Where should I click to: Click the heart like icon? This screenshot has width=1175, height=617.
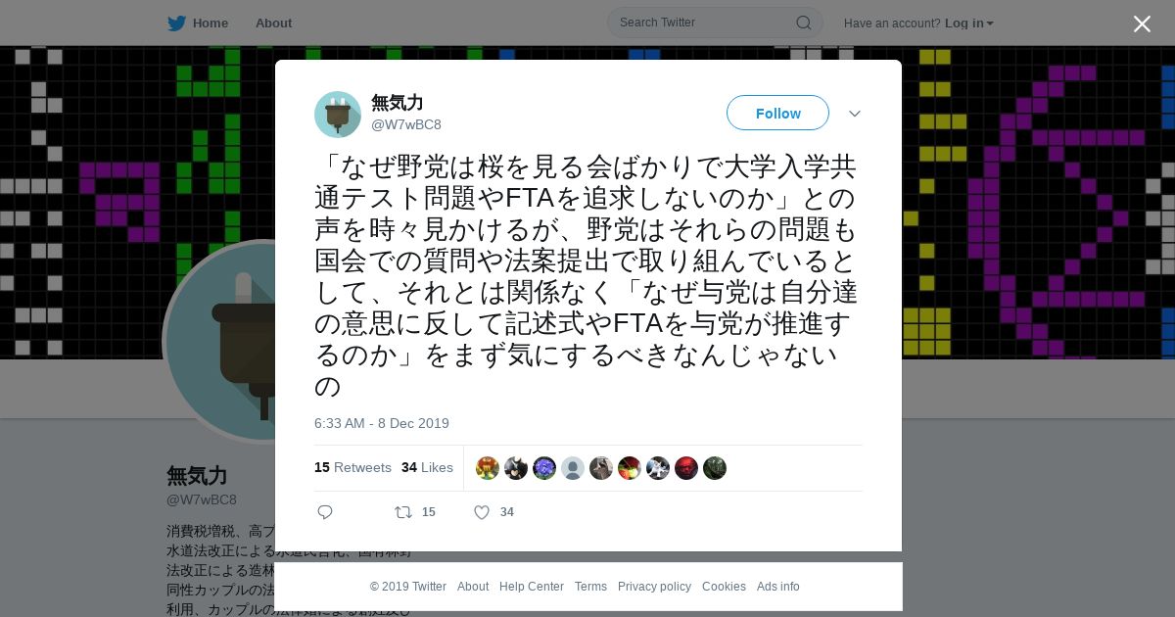[482, 512]
